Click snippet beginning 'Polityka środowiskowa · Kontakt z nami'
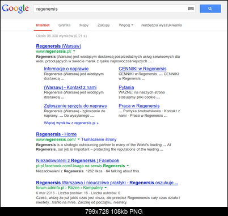228x216 pixels. point(149,113)
